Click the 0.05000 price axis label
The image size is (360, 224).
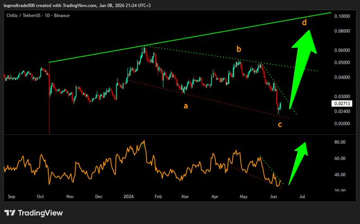tap(342, 63)
